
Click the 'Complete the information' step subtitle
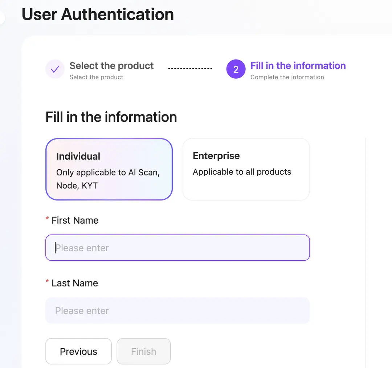287,77
